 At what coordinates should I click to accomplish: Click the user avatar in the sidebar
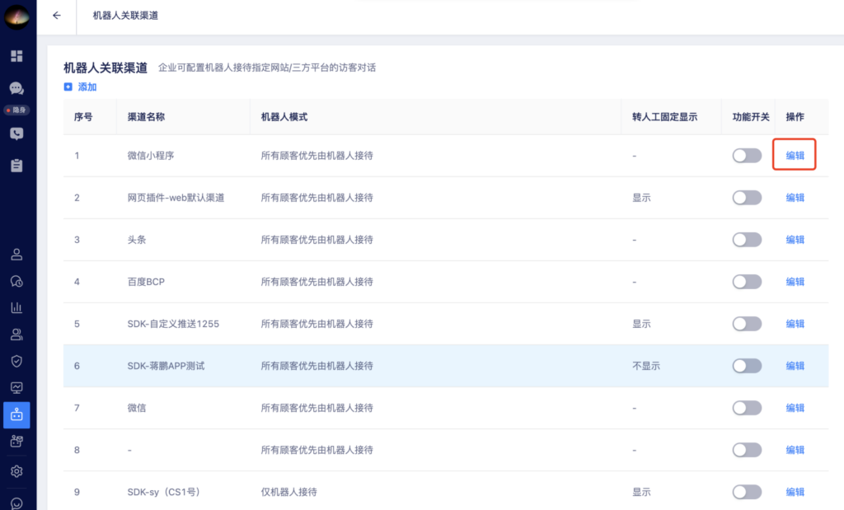(x=16, y=16)
